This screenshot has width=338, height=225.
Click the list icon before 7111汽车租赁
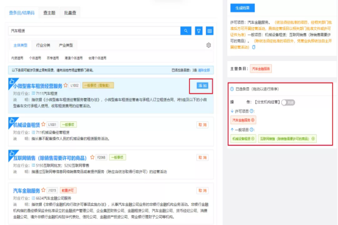click(x=34, y=93)
